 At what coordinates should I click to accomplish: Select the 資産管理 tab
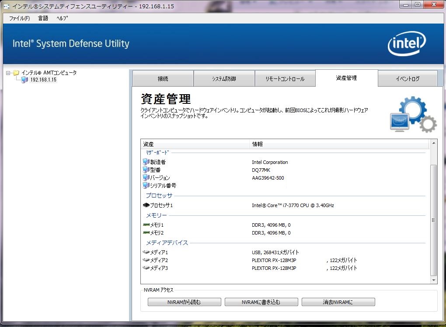(346, 78)
